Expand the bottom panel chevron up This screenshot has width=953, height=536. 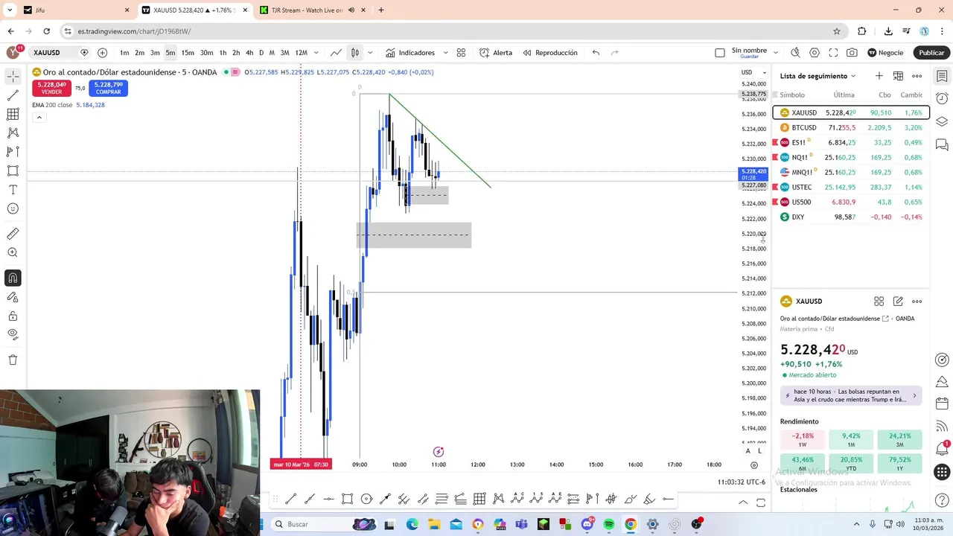click(743, 502)
